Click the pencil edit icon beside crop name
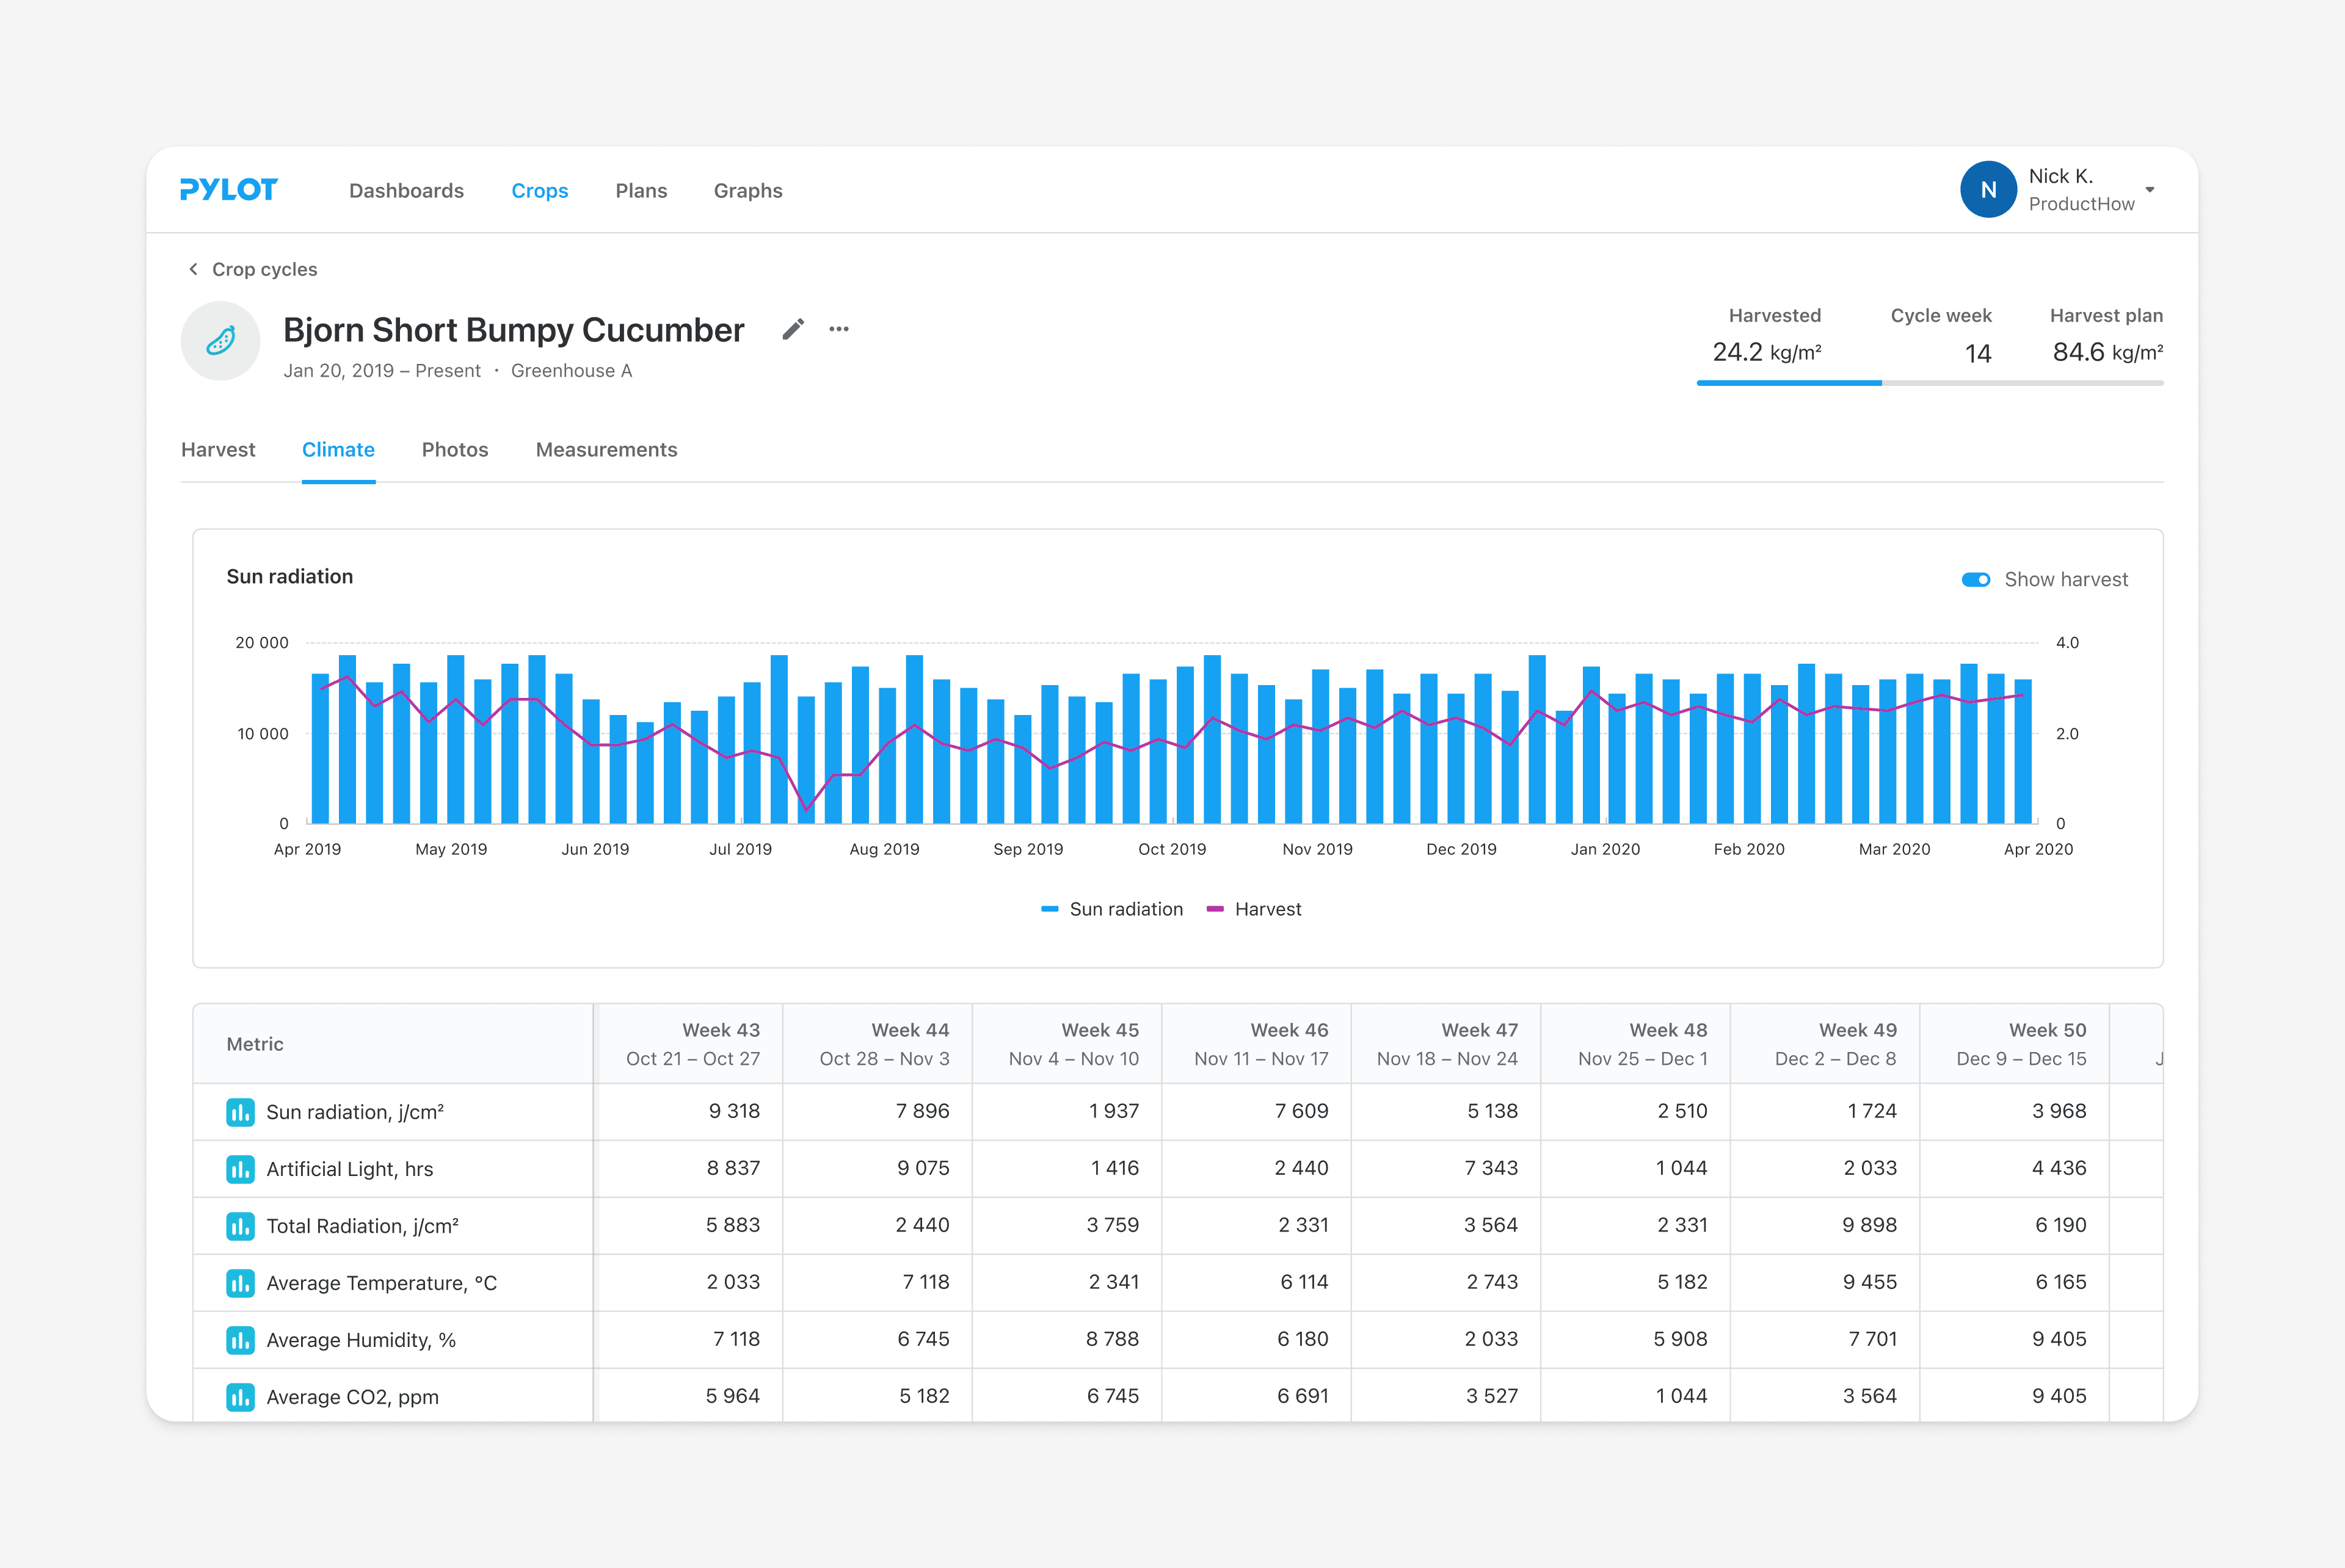Viewport: 2345px width, 1568px height. click(x=793, y=329)
